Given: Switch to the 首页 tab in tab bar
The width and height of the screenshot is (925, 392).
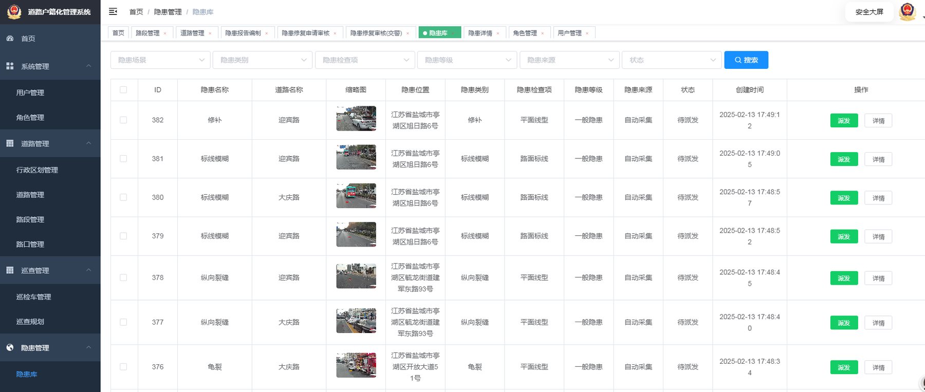Looking at the screenshot, I should (x=118, y=33).
